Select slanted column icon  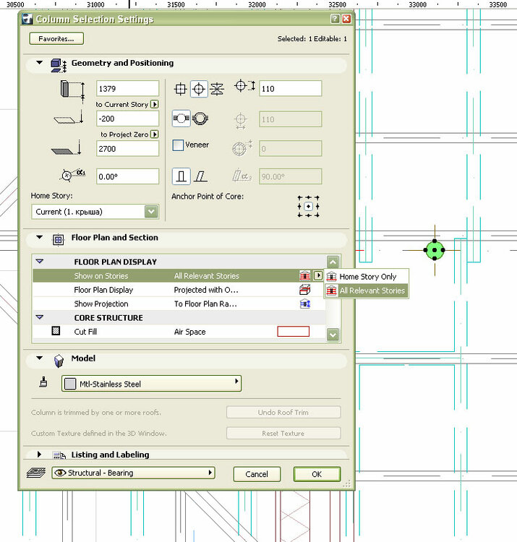(x=200, y=176)
